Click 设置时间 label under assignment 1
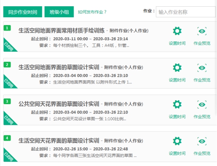The height and width of the screenshot is (166, 217). coord(177,43)
